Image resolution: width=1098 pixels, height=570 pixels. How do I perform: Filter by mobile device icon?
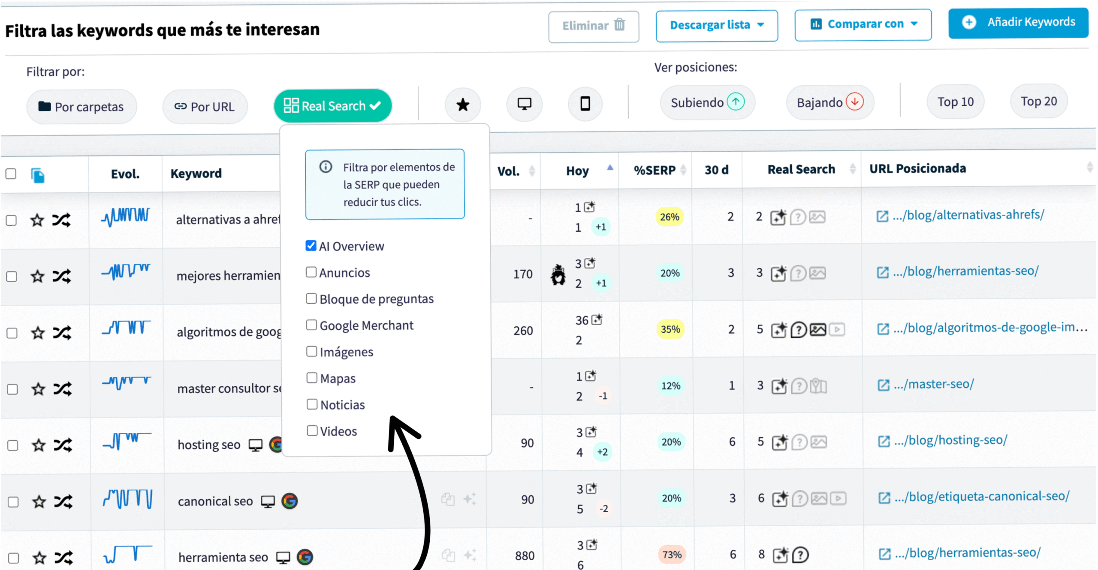(x=585, y=104)
